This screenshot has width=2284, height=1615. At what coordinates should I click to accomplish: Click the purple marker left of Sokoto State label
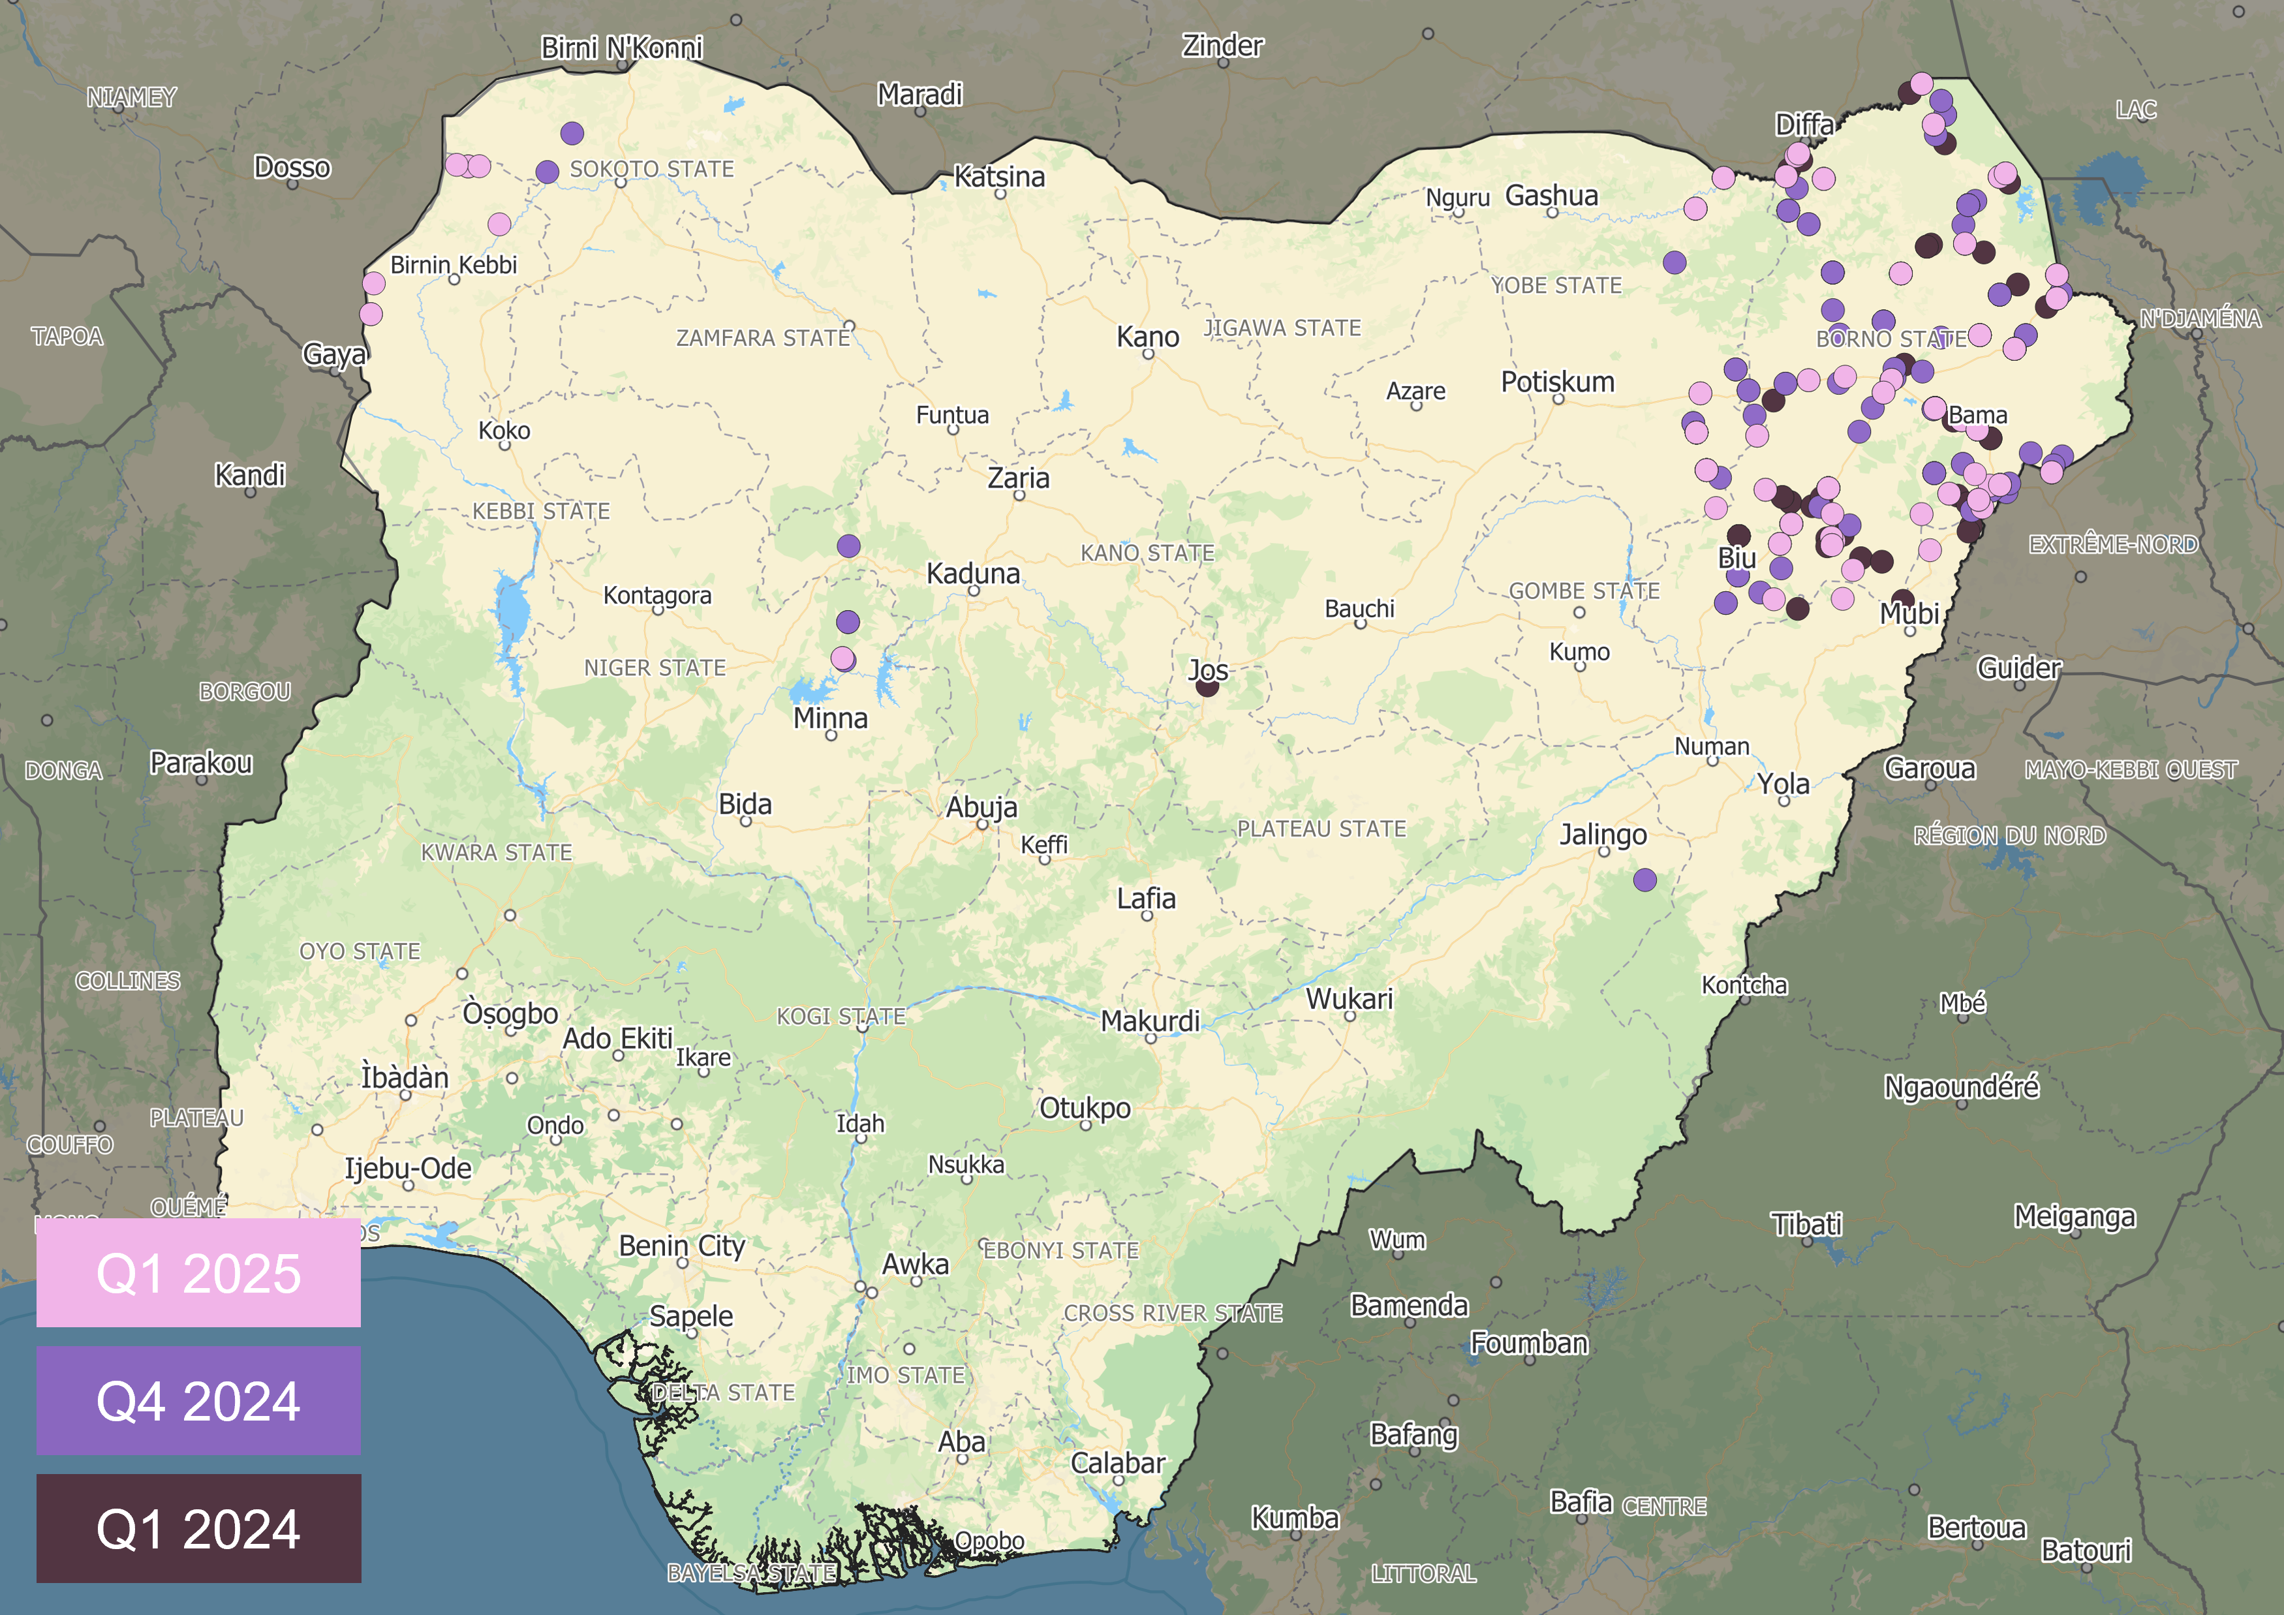pos(547,172)
